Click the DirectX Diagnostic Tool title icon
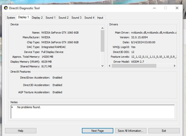The image size is (186, 136). pyautogui.click(x=6, y=8)
